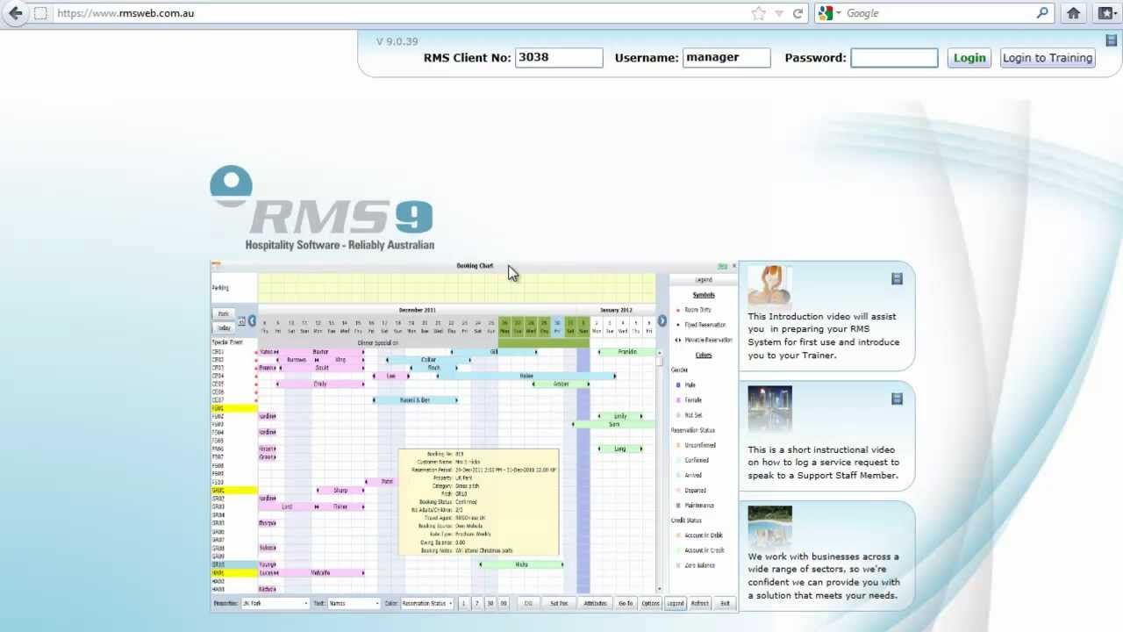The width and height of the screenshot is (1123, 632).
Task: Click the Set Pos button
Action: (559, 603)
